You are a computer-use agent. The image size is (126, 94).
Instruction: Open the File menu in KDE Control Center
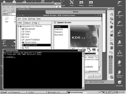click(x=19, y=19)
